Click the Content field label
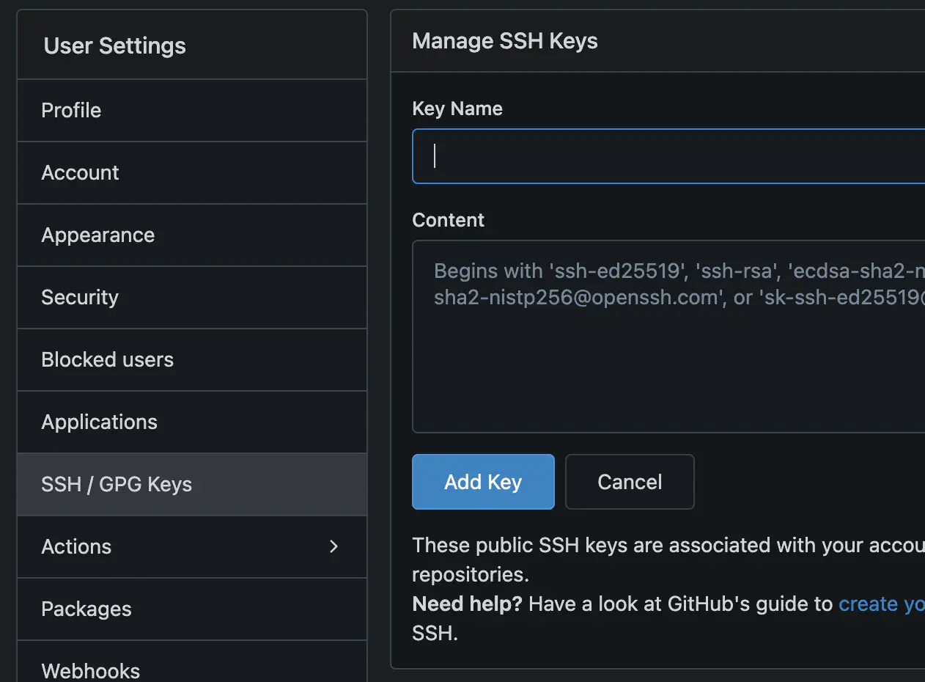Screen dimensions: 925x682 click(448, 220)
